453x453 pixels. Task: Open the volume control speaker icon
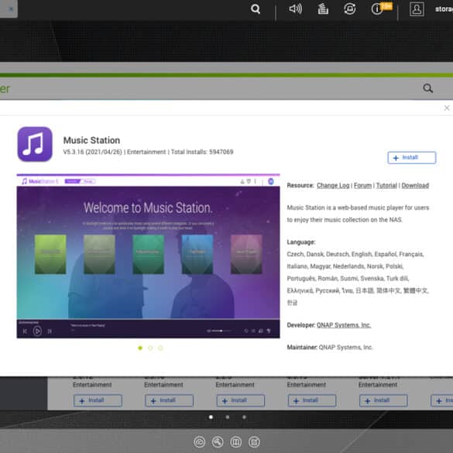295,9
